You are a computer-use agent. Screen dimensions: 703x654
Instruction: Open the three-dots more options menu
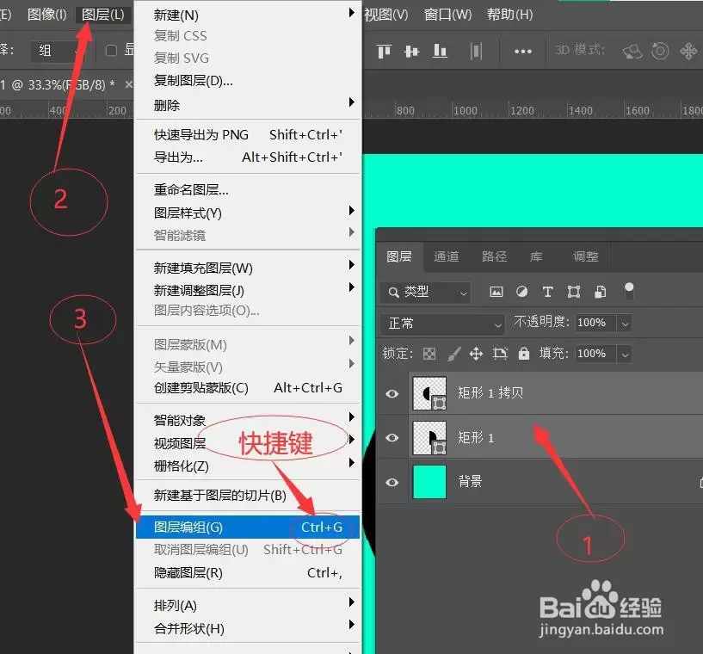pos(523,52)
